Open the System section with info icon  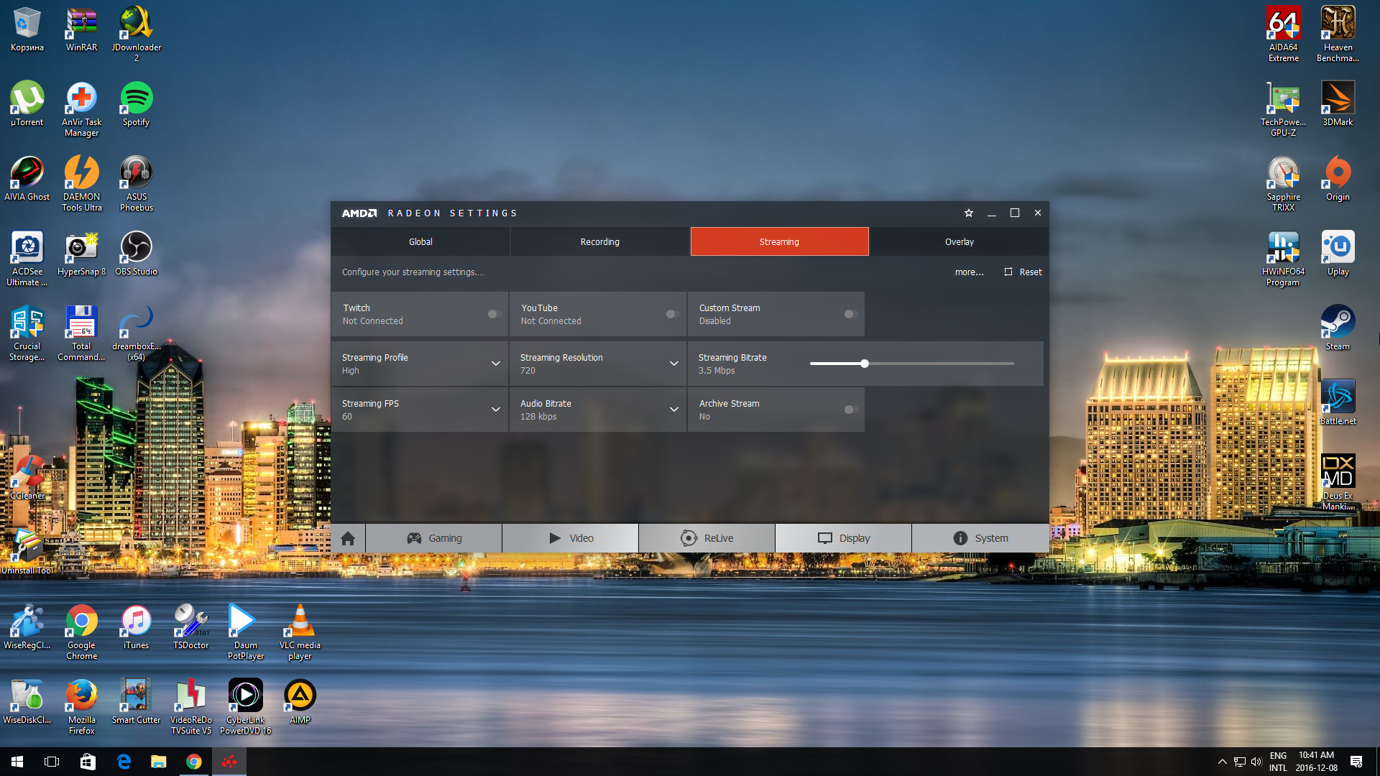(980, 538)
